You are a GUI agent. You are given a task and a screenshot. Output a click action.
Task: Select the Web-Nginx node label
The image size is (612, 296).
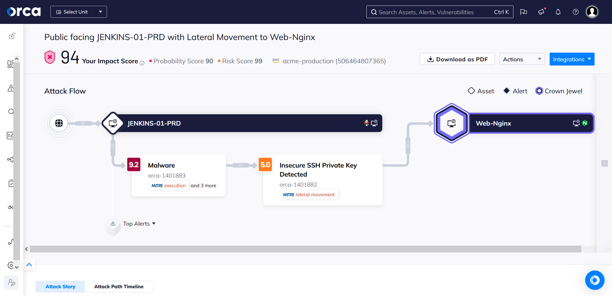[493, 123]
